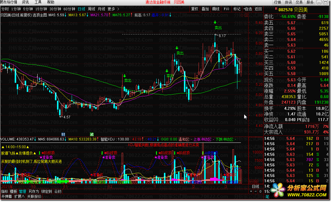
Task: Click the 净流入额 1716万 value
Action: [312, 126]
